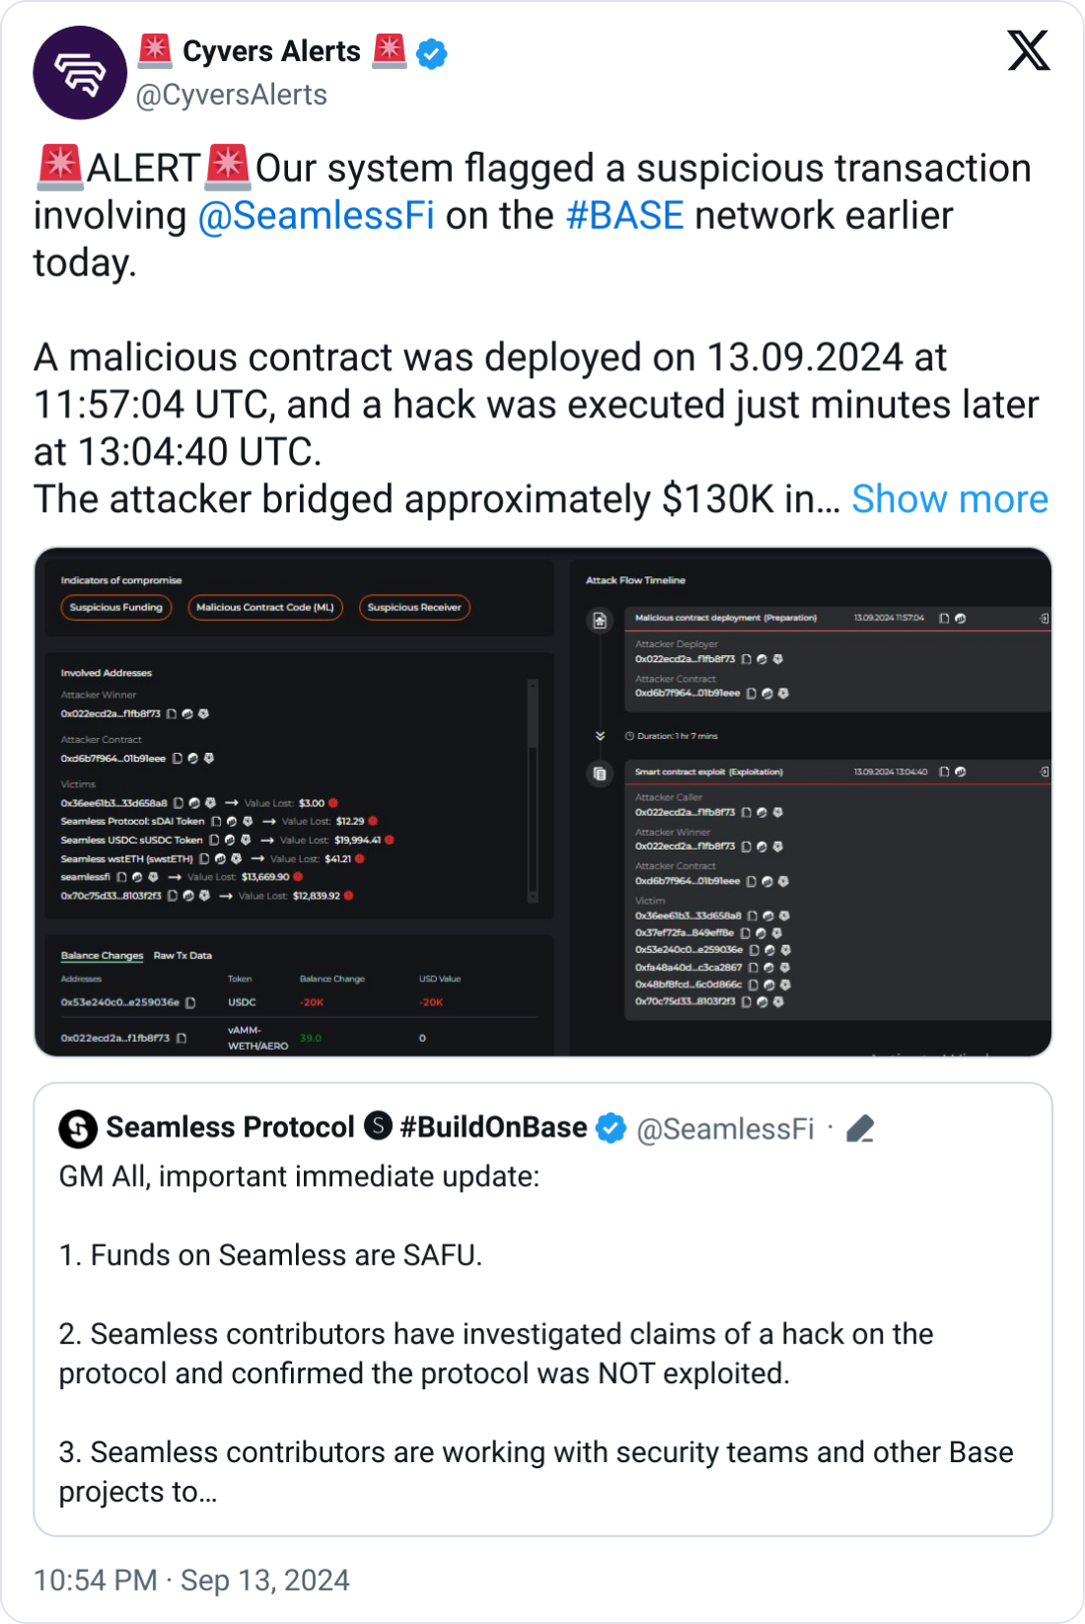Toggle the Malicious Contract Code (ML) chip
The image size is (1085, 1624).
pos(265,608)
